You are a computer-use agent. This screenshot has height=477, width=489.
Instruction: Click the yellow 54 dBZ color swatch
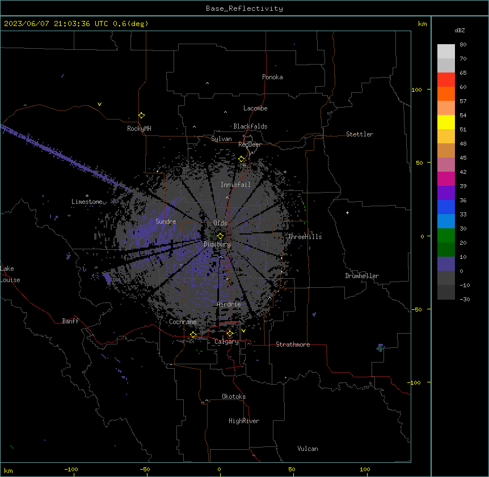[x=446, y=122]
